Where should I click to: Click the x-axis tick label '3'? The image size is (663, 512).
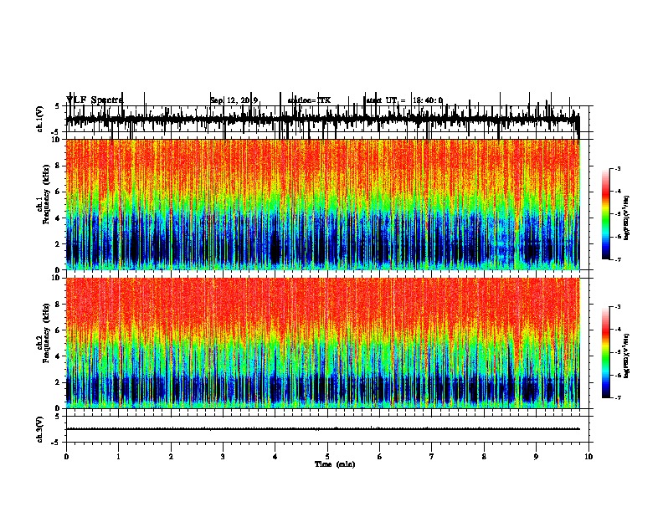(223, 457)
